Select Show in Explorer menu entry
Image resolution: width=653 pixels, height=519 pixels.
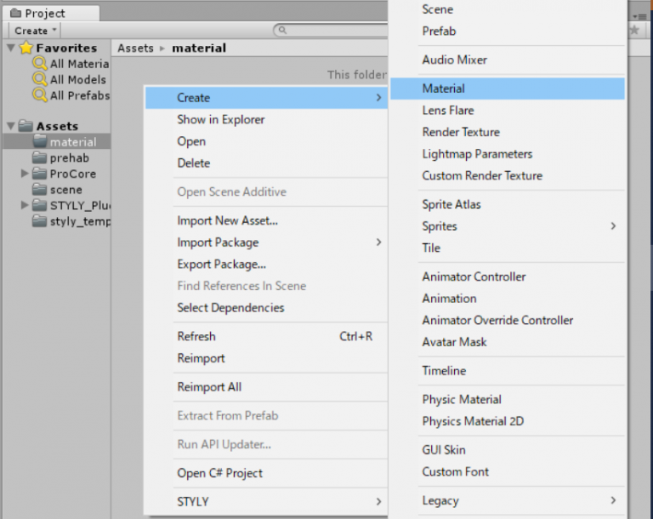click(220, 120)
